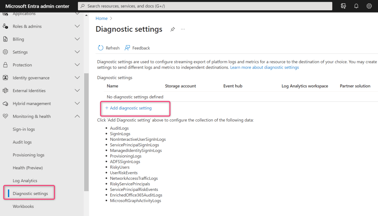Expand the Roles & admins section
378x216 pixels.
[x=77, y=27]
